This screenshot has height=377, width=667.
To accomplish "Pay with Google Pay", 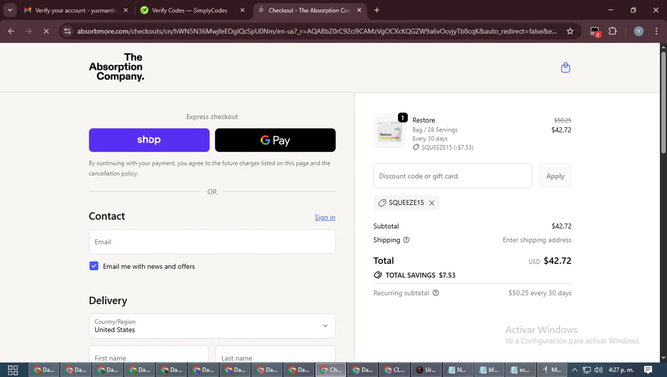I will [x=275, y=140].
